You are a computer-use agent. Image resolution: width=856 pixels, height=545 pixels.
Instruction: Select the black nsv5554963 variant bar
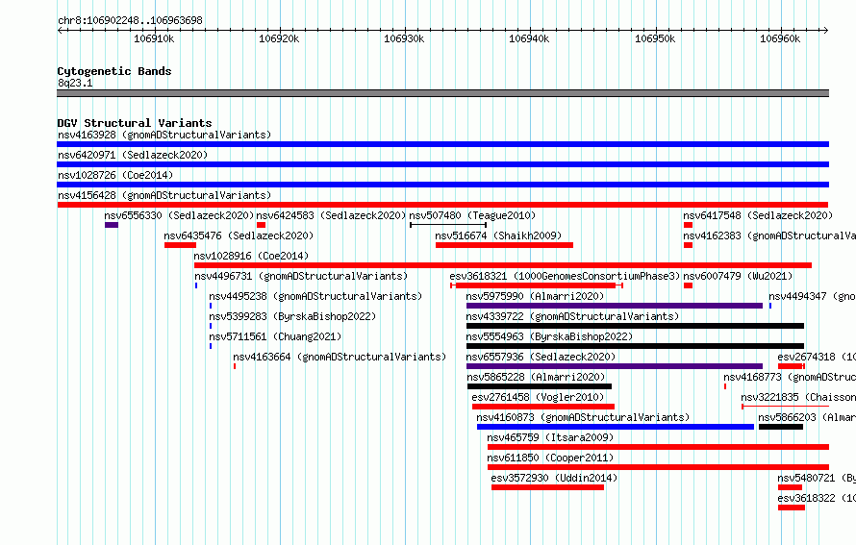pos(636,346)
